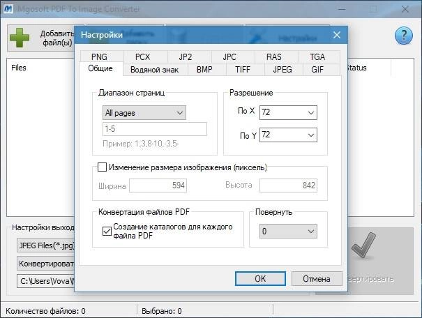Click the Пример: 1,3,8-10,-3,5- hint text
Image resolution: width=422 pixels, height=318 pixels.
click(140, 144)
